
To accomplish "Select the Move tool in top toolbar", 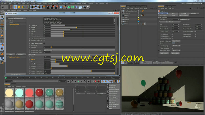I will [15, 7].
